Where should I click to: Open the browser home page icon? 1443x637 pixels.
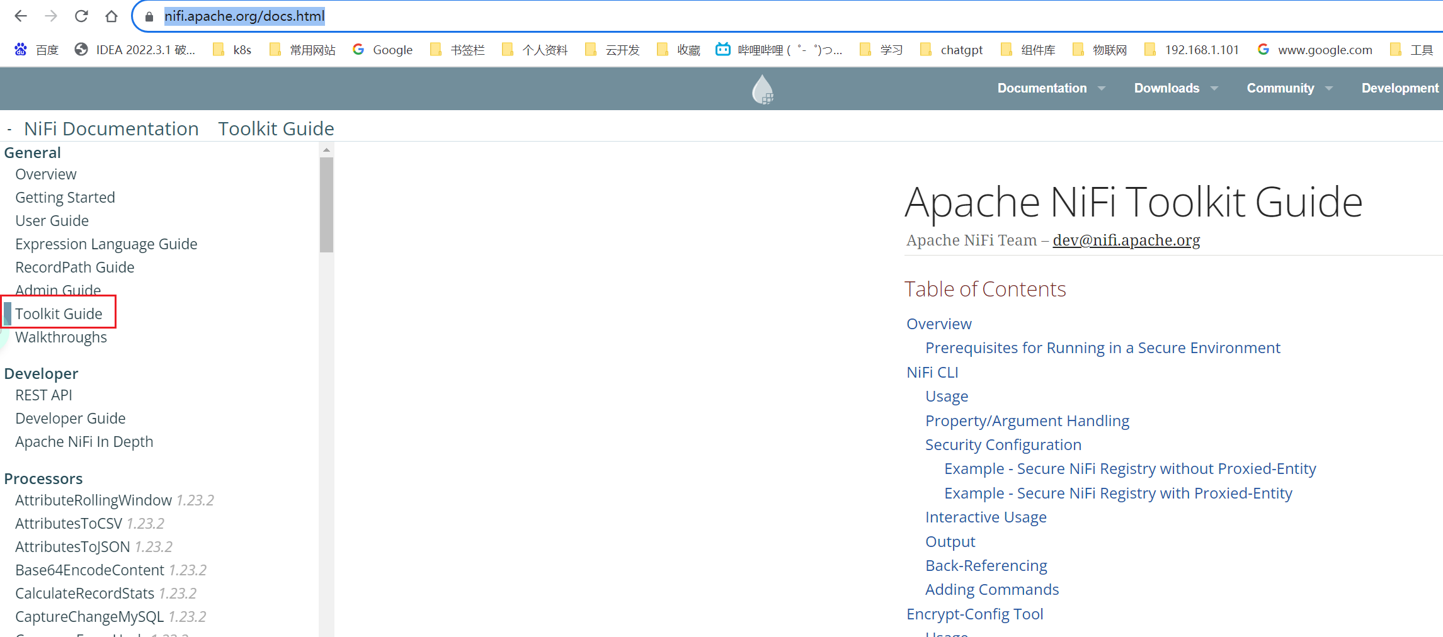[x=111, y=16]
